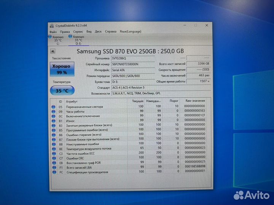Click the blue status orb of C: disk

50,36
